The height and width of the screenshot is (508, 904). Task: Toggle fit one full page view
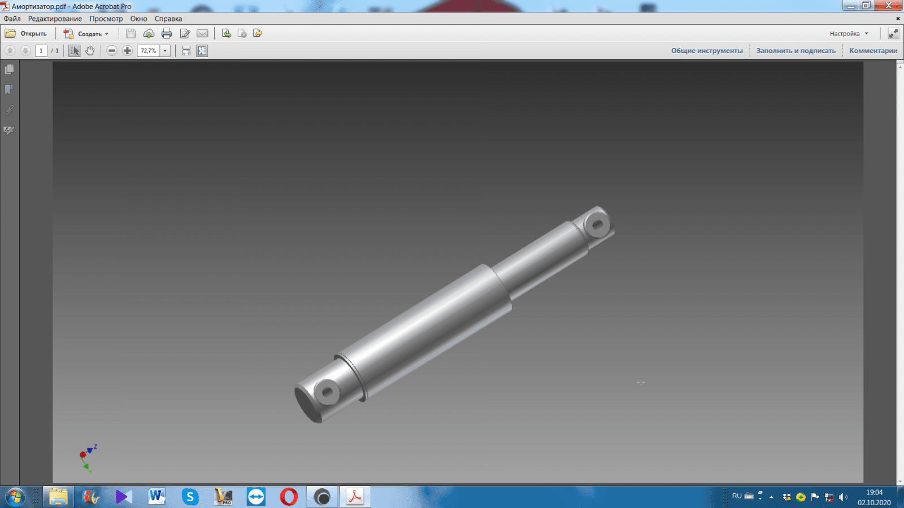(x=202, y=51)
